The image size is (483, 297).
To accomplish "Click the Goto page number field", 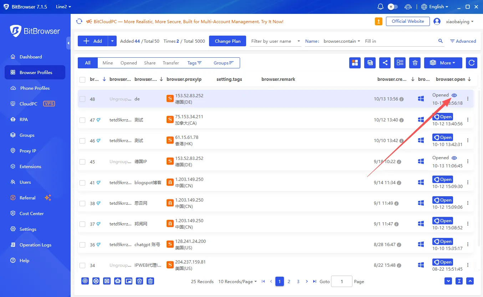I will coord(342,281).
